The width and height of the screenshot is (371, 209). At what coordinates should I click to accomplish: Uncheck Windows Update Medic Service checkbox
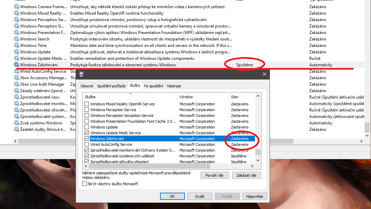tap(86, 133)
